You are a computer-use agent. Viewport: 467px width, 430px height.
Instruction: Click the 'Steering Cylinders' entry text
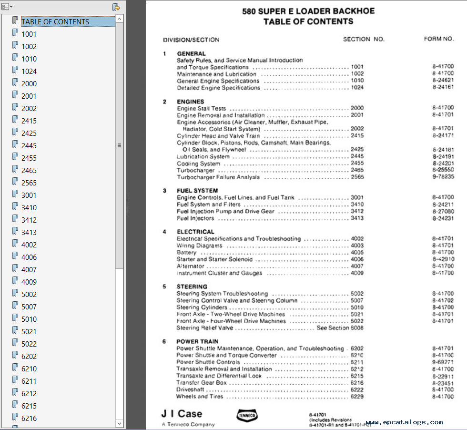click(202, 307)
